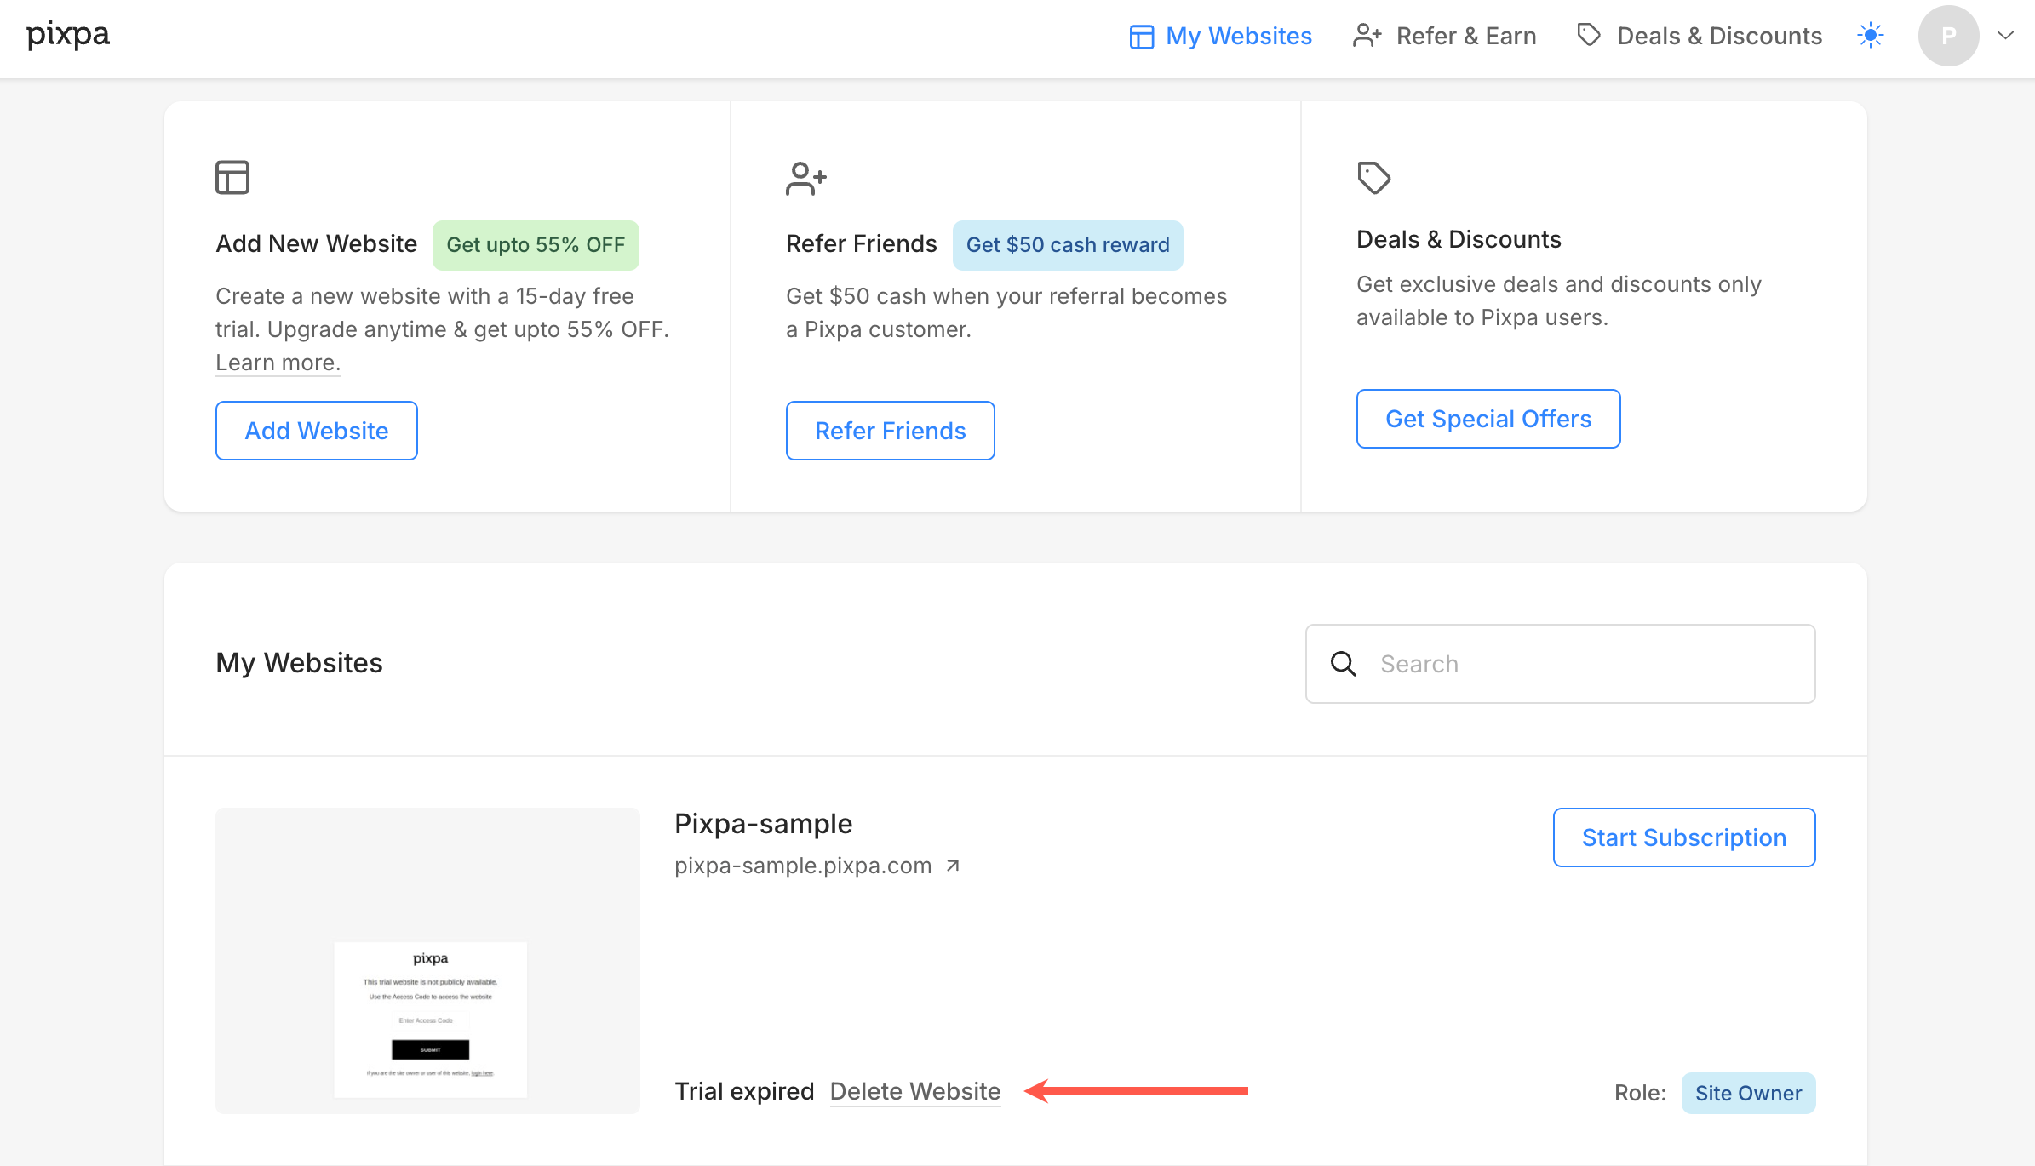This screenshot has height=1166, width=2035.
Task: Toggle light/dark theme sun icon
Action: tap(1870, 36)
